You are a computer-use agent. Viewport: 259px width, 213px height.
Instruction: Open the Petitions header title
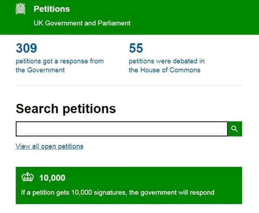click(51, 9)
